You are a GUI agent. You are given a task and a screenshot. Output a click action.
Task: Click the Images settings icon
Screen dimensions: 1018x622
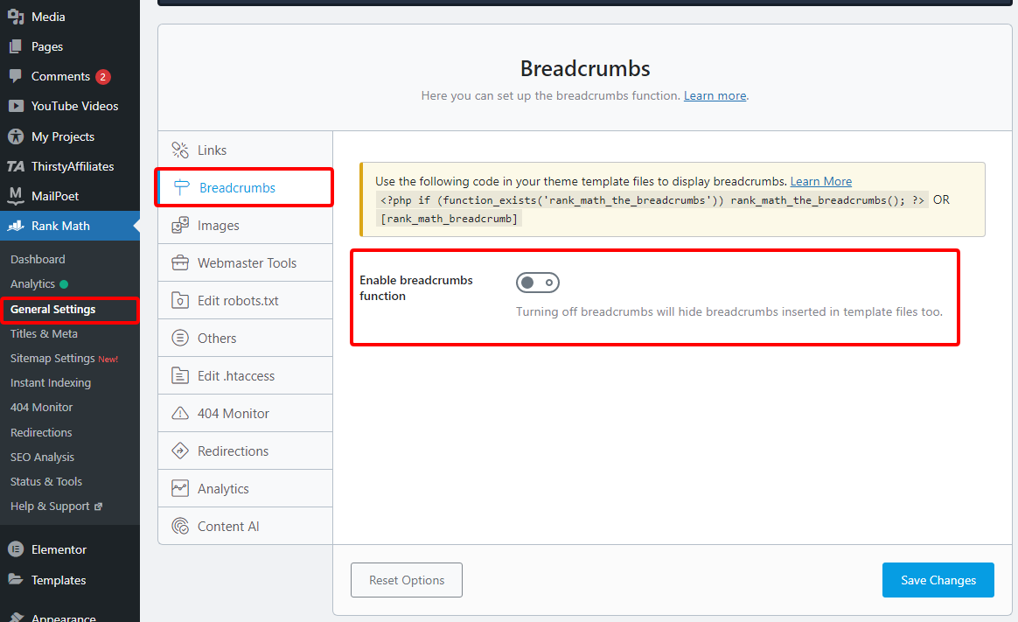coord(180,226)
